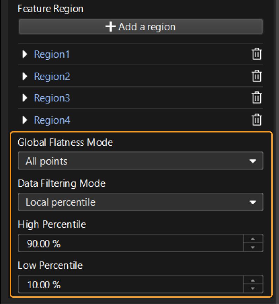Delete Region2 with its trash icon
Image resolution: width=279 pixels, height=304 pixels.
coord(257,76)
